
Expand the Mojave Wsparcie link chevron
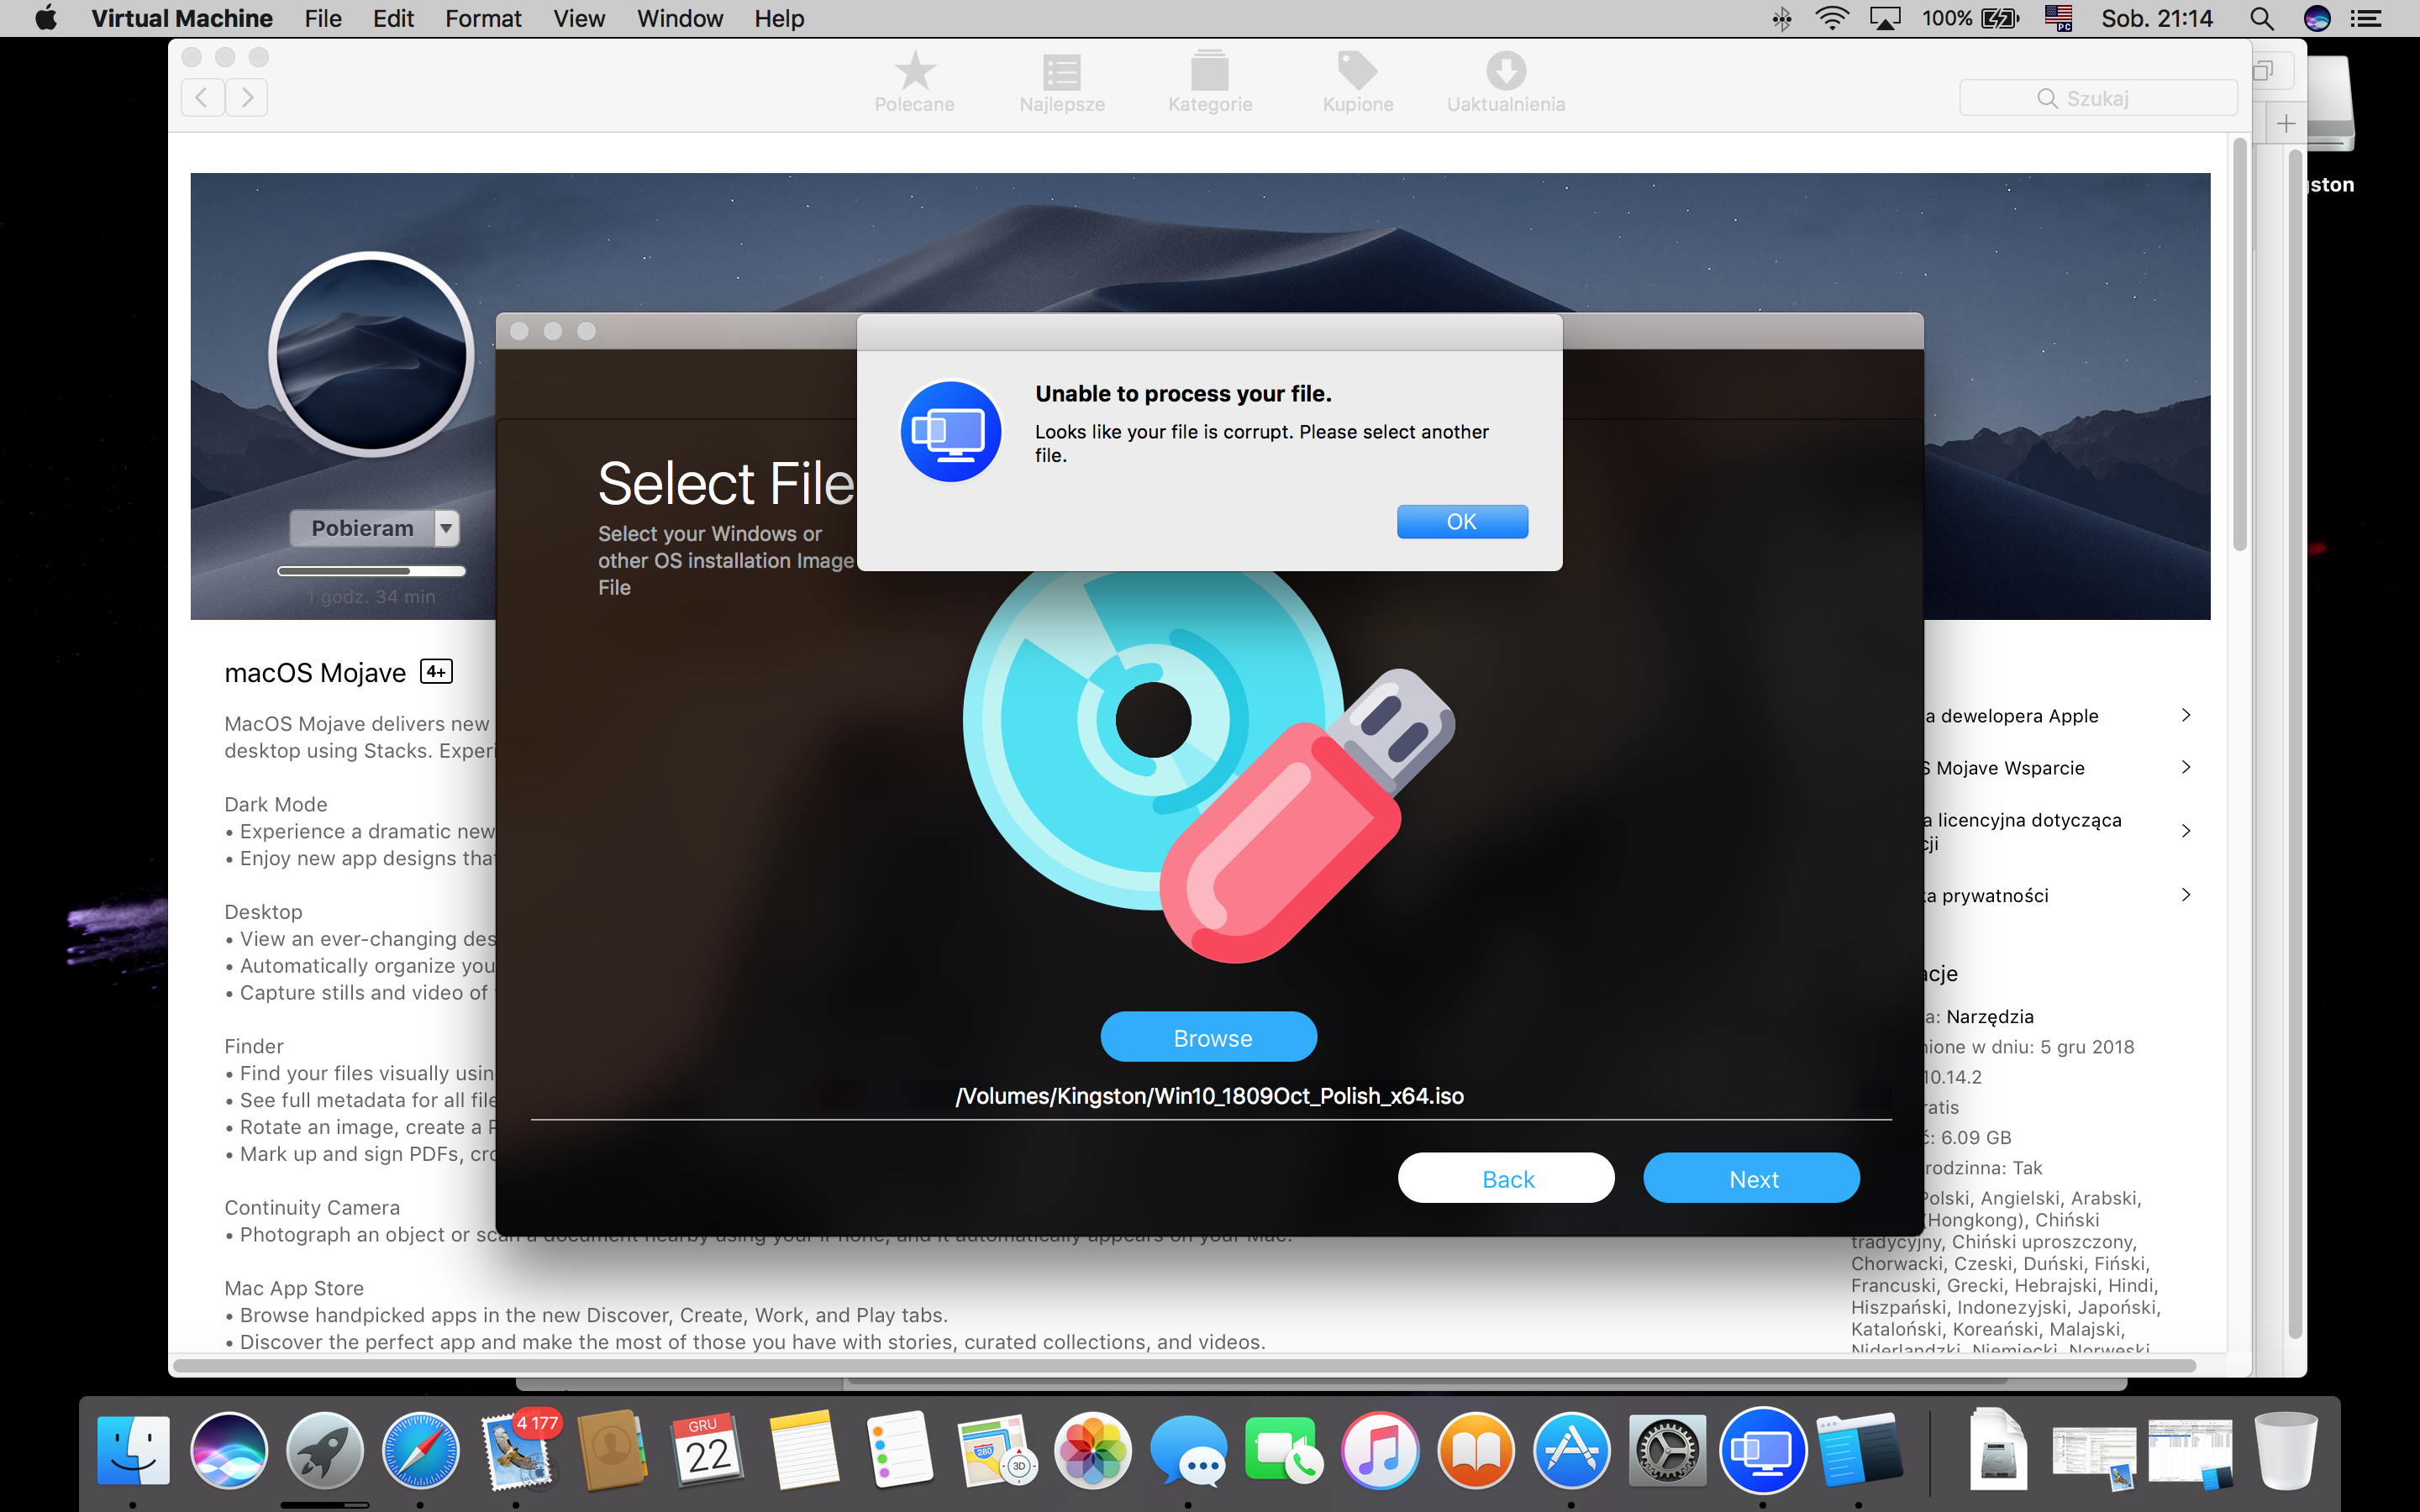pyautogui.click(x=2185, y=767)
